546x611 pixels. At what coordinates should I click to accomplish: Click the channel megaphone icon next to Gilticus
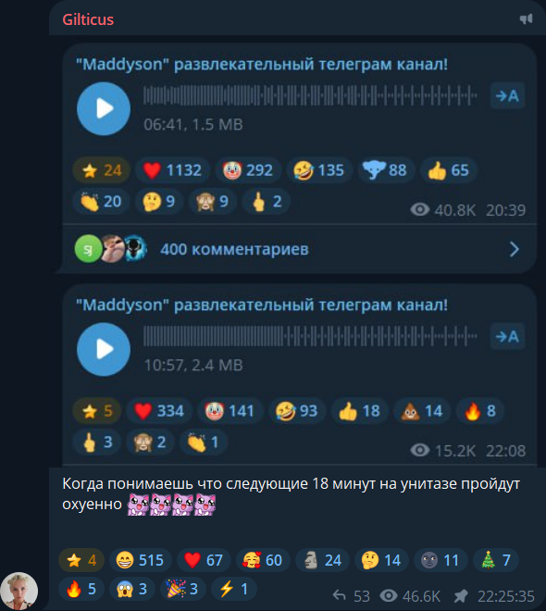tap(527, 19)
